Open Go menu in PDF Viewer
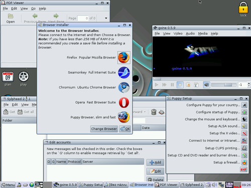Viewport: 251px width, 188px height. coord(33,9)
